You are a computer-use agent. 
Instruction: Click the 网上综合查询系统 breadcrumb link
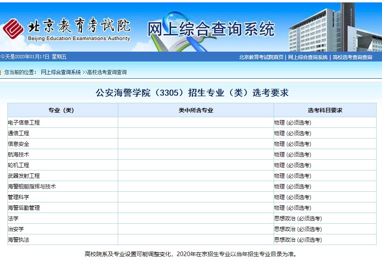pos(61,72)
